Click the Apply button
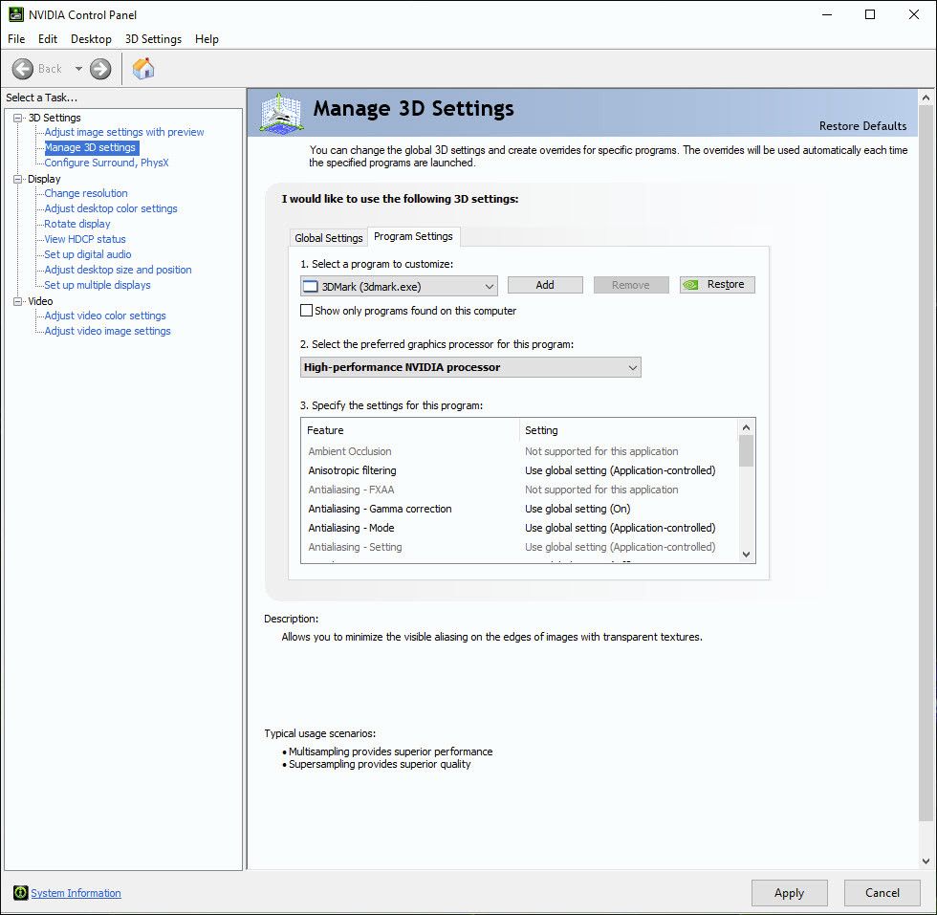The height and width of the screenshot is (915, 937). pyautogui.click(x=789, y=893)
